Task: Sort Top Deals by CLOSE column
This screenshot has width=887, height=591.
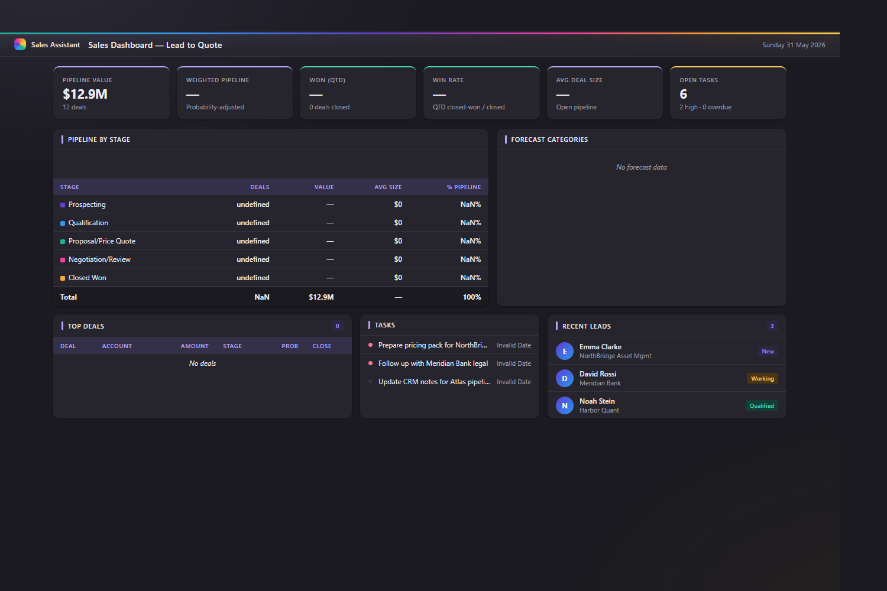Action: [322, 346]
